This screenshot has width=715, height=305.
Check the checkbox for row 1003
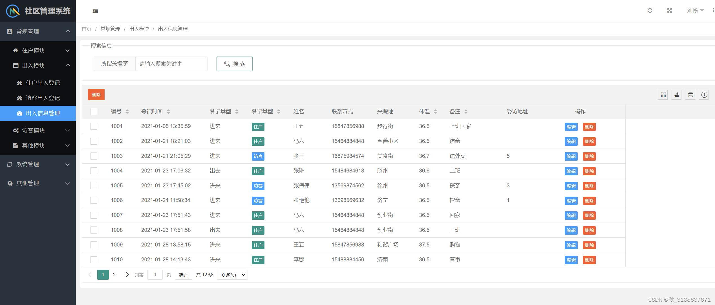click(94, 156)
